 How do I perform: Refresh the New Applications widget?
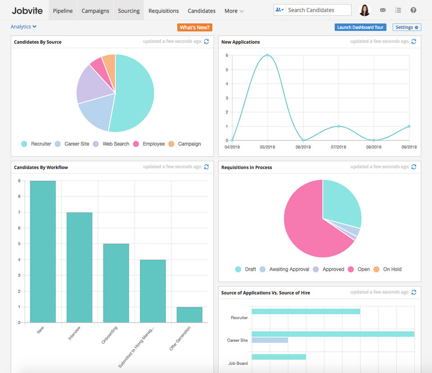tap(414, 41)
